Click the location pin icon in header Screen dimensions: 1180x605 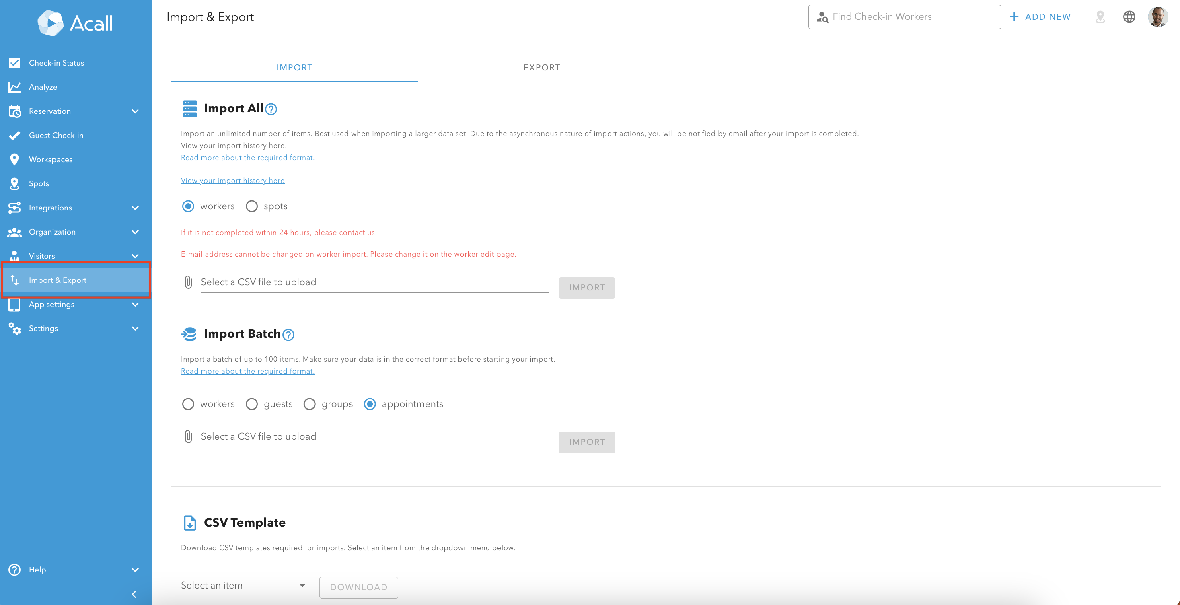click(x=1100, y=17)
